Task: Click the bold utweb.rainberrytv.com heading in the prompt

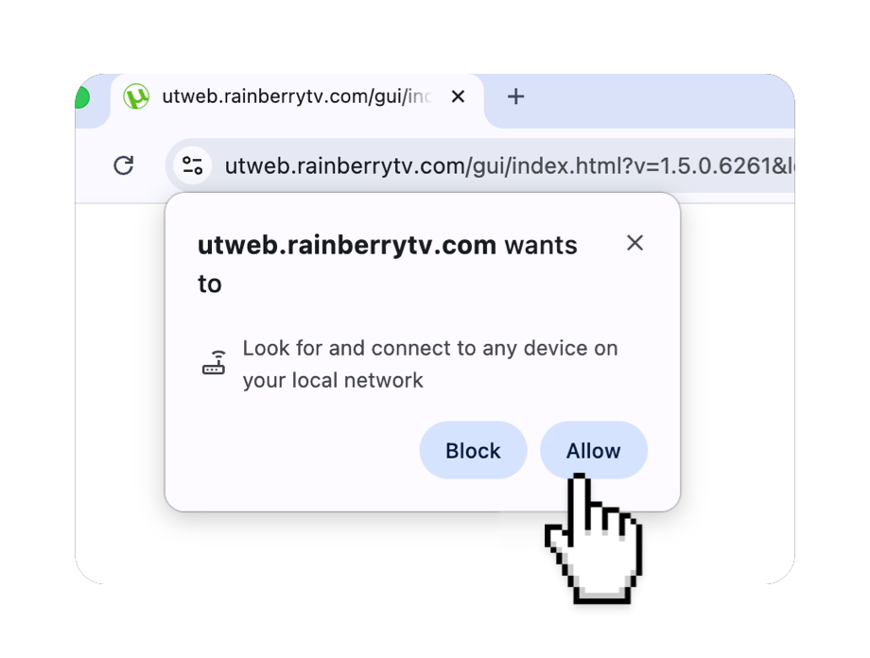Action: [x=347, y=245]
